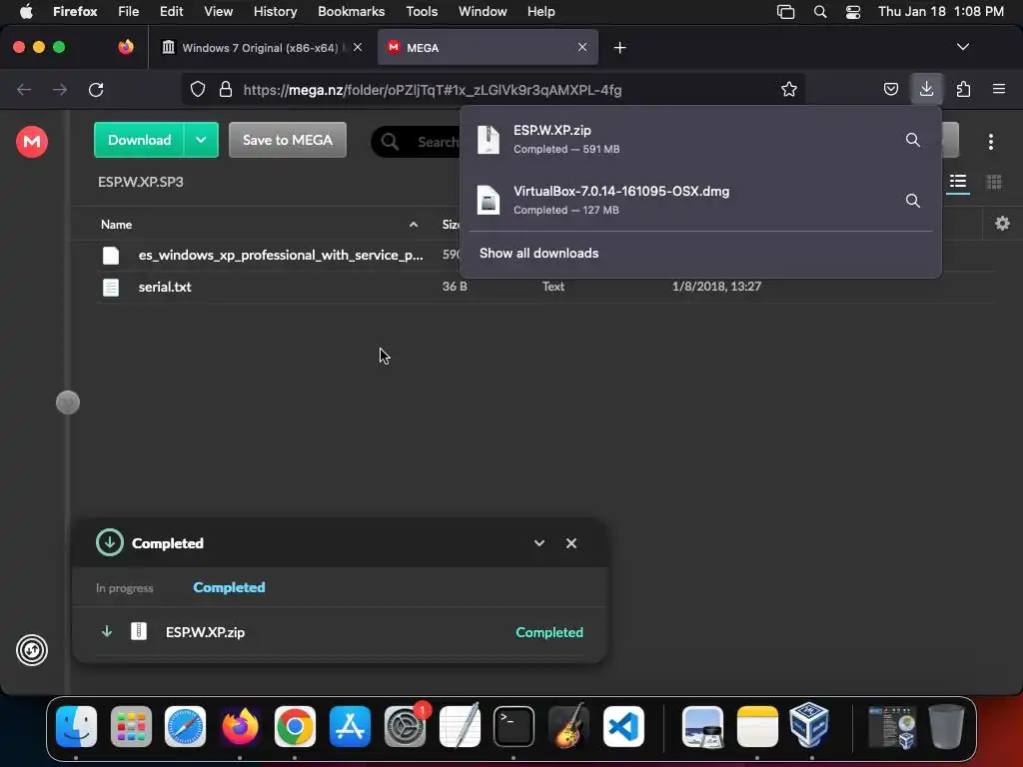Open MEGA three-dot more options menu

(x=990, y=142)
